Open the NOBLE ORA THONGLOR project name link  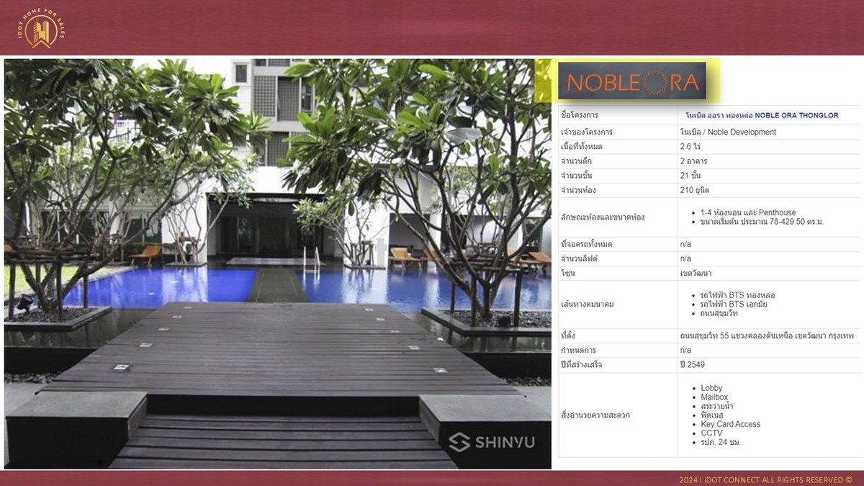761,115
